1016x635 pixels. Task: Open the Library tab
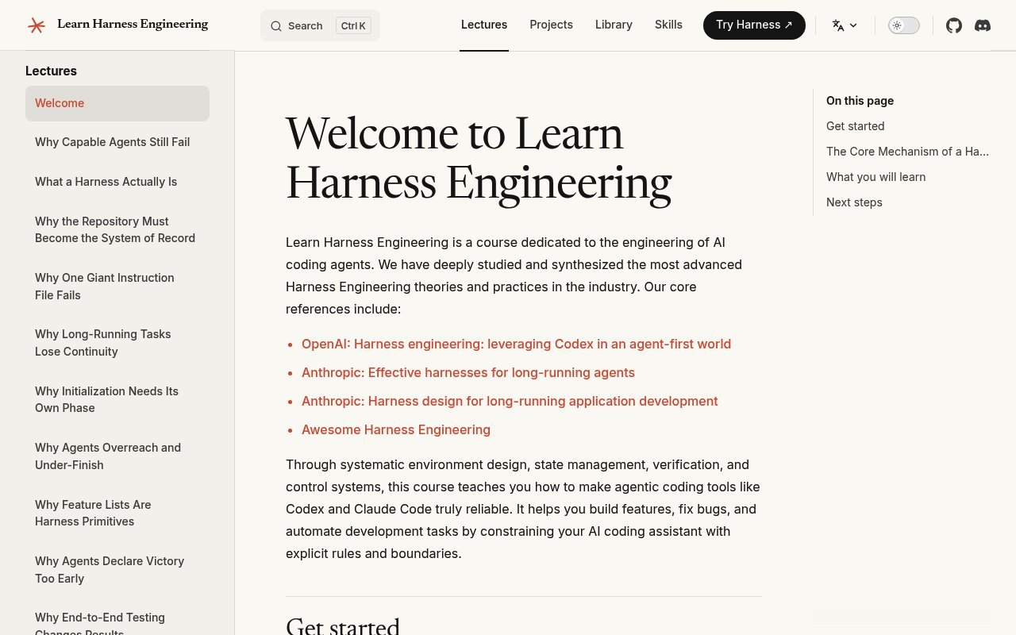pos(614,25)
